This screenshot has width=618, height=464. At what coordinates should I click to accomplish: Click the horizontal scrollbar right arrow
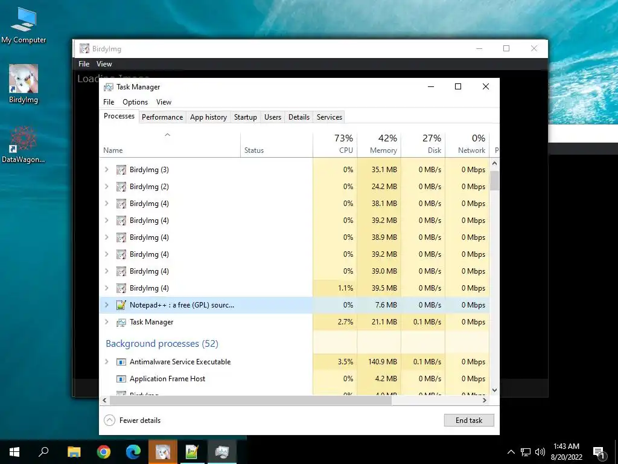click(x=485, y=400)
